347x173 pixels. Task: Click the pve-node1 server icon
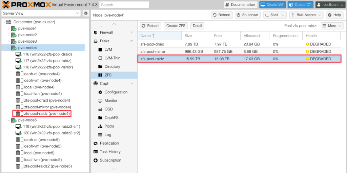pyautogui.click(x=14, y=28)
